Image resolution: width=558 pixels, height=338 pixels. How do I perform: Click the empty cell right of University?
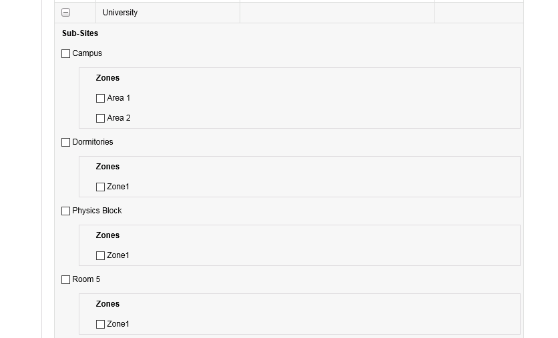tap(336, 13)
